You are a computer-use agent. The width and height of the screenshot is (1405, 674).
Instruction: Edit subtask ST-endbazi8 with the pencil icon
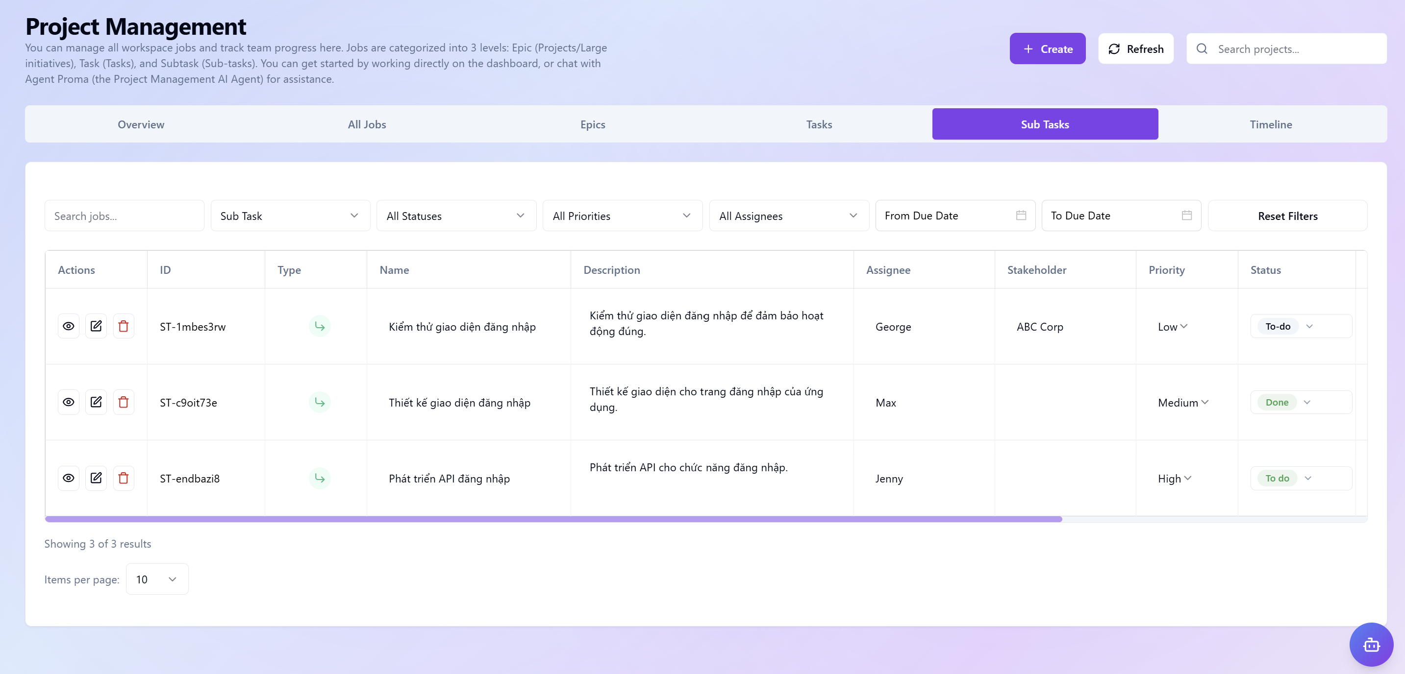(x=97, y=478)
